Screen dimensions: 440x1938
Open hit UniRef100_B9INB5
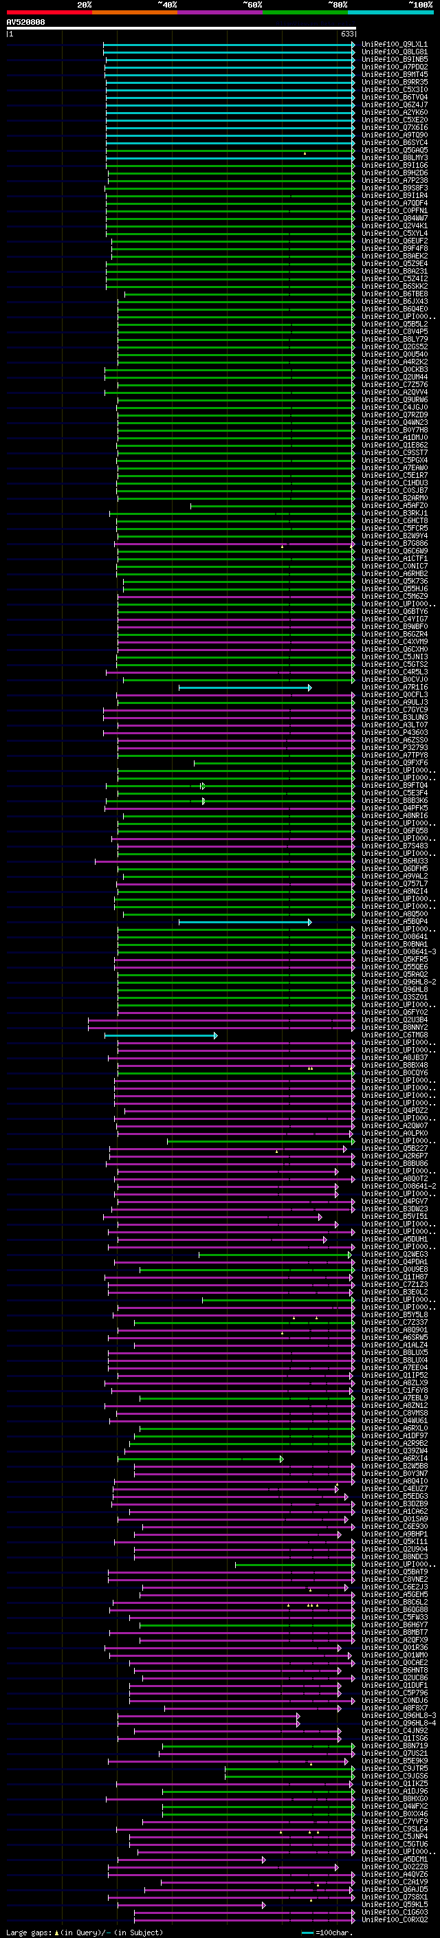[x=395, y=59]
